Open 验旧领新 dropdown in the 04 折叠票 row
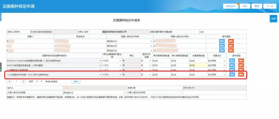Viewport: 279px width, 119px height. click(224, 65)
